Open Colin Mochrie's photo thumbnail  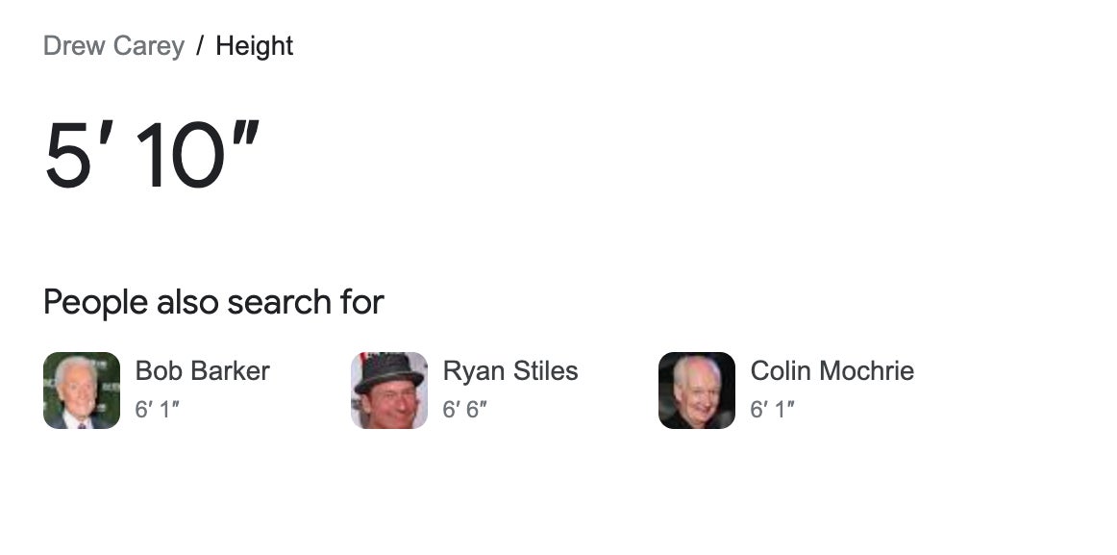(x=697, y=391)
